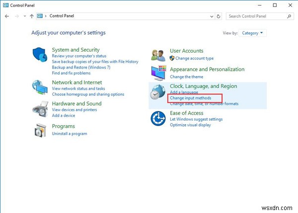The height and width of the screenshot is (213, 298).
Task: Select Add a language
Action: (184, 92)
